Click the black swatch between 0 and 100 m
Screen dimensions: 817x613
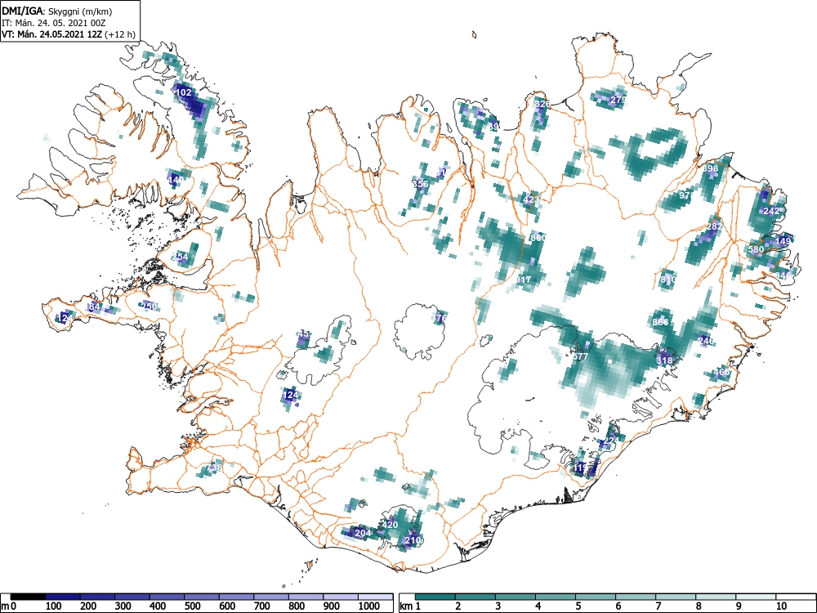28,597
